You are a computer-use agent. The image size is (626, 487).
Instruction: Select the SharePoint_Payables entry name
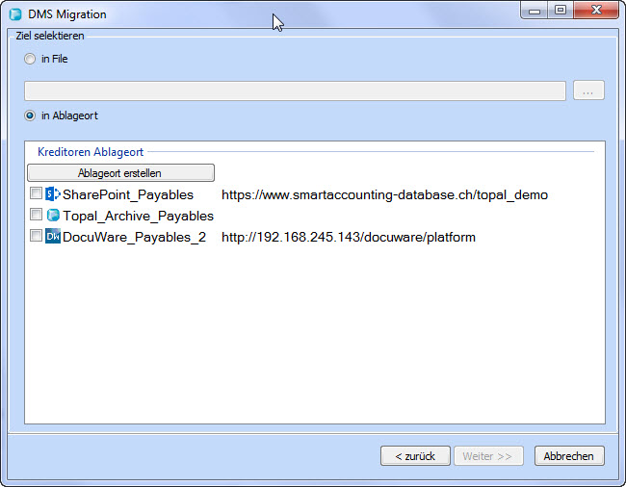pyautogui.click(x=128, y=194)
